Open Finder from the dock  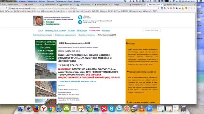[21, 109]
